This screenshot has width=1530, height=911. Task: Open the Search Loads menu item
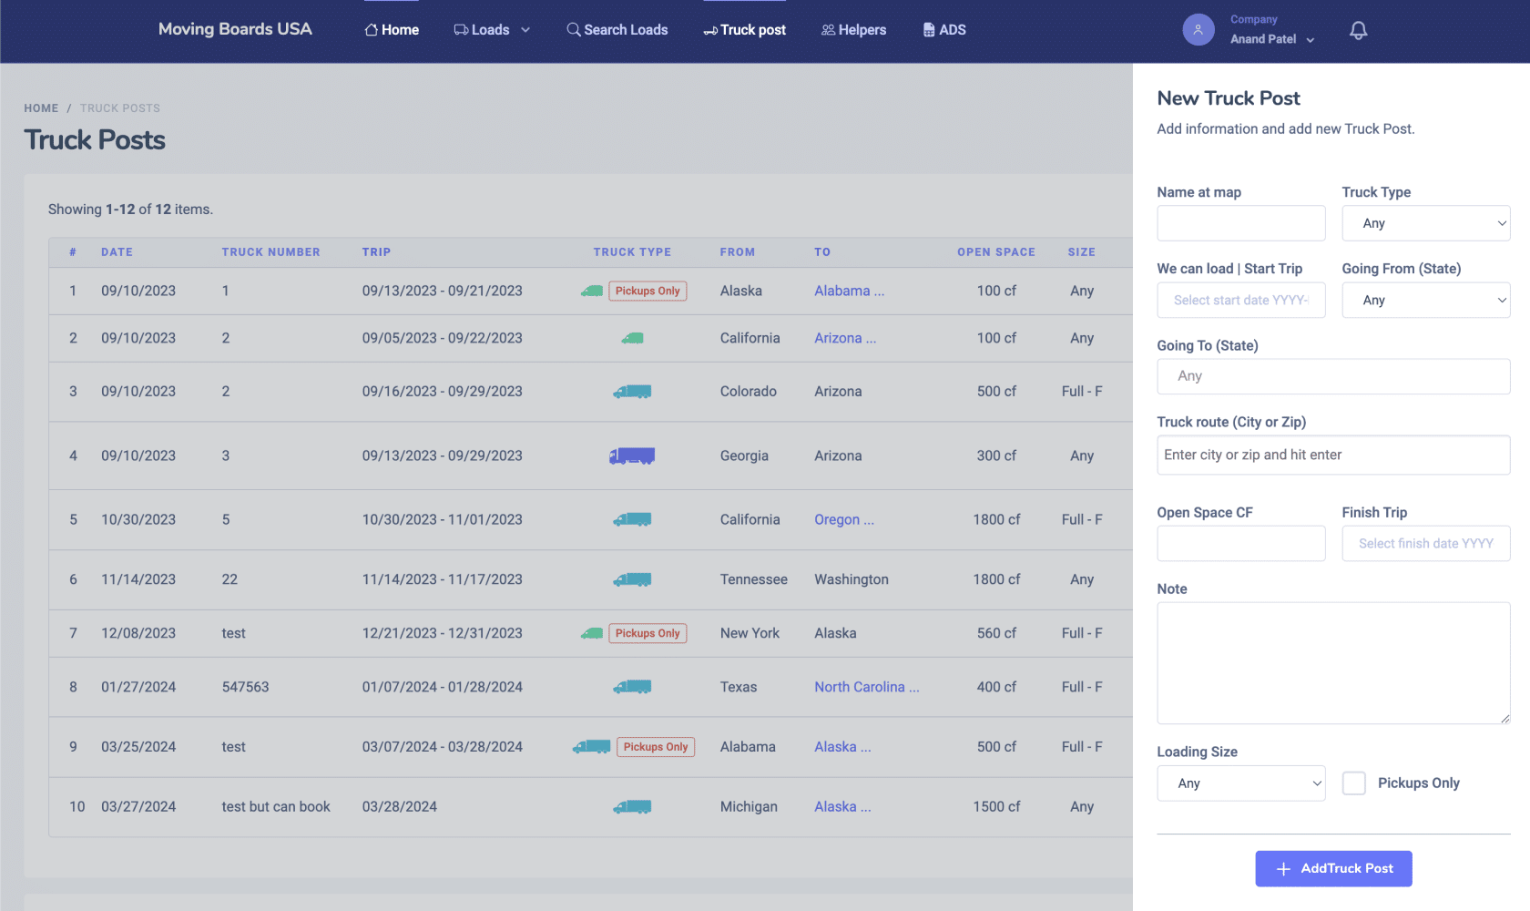tap(617, 30)
